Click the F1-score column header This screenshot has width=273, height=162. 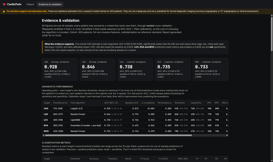(x=145, y=159)
